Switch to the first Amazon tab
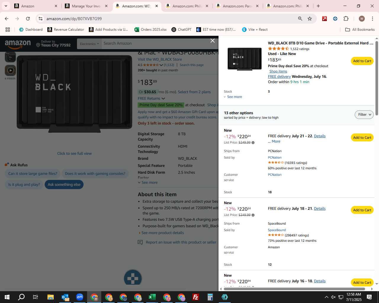379x303 pixels. [36, 6]
